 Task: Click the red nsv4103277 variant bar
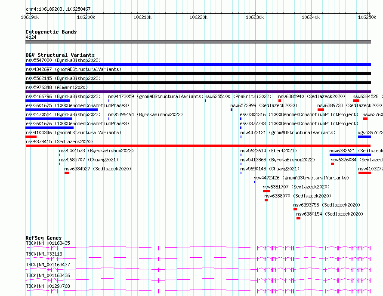(x=364, y=173)
